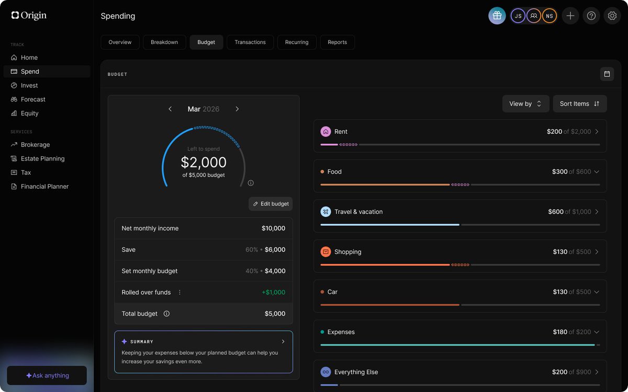This screenshot has height=392, width=628.
Task: Open Equity in sidebar
Action: pyautogui.click(x=47, y=113)
